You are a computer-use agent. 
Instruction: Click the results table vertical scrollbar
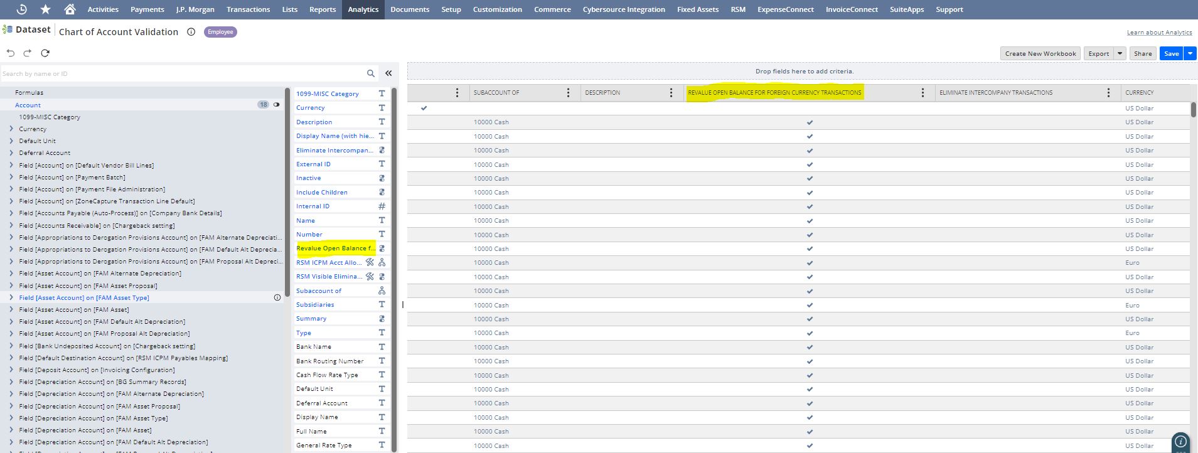[1194, 109]
